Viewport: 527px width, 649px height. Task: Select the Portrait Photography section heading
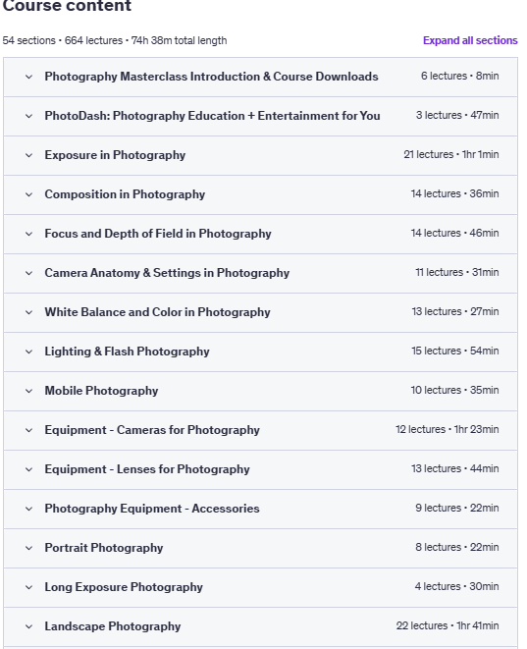coord(104,548)
